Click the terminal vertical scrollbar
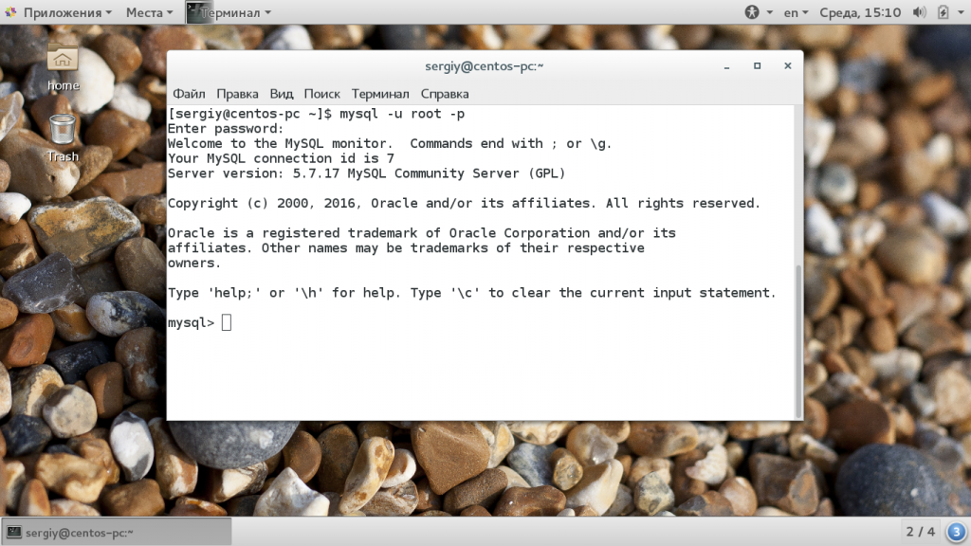This screenshot has width=971, height=546. [799, 341]
